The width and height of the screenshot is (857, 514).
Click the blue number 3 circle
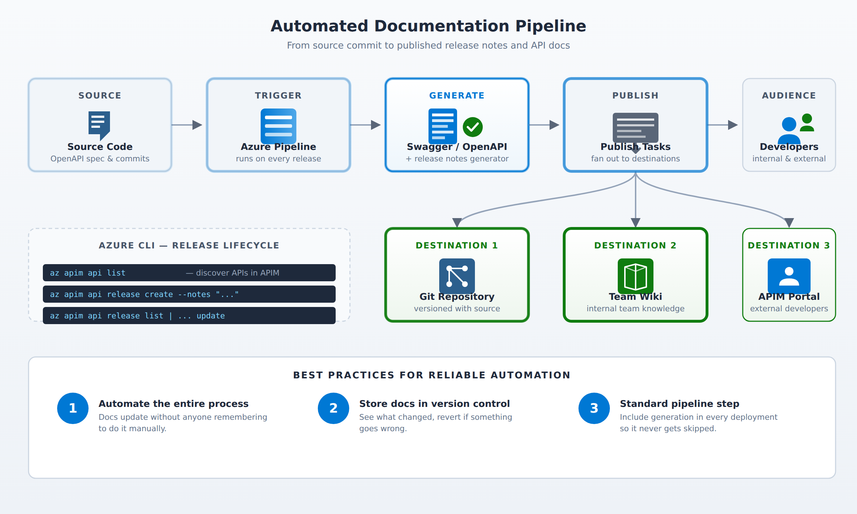pyautogui.click(x=594, y=408)
